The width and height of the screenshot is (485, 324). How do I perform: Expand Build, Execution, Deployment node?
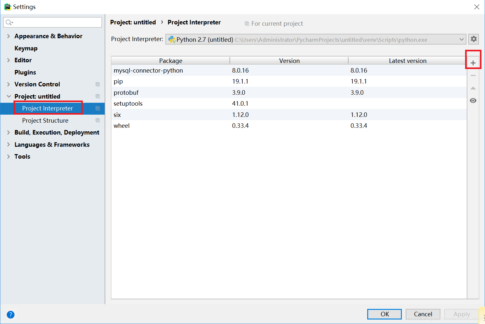pos(8,132)
